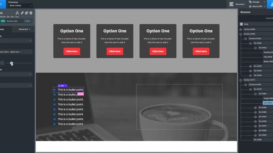Click the size value box beside slider
Screen dimensions: 273x153
(x=2, y=63)
